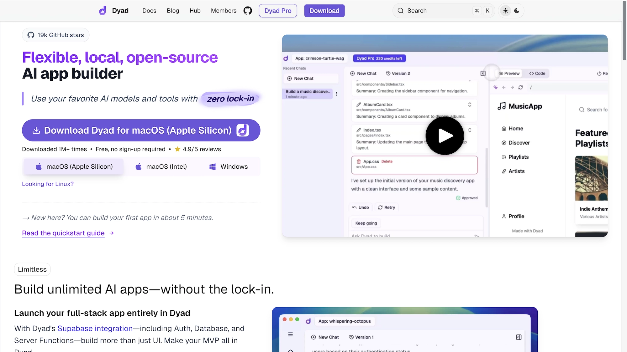Screen dimensions: 627x352
Task: Select macOS (Apple Silicon) option
Action: coord(74,167)
